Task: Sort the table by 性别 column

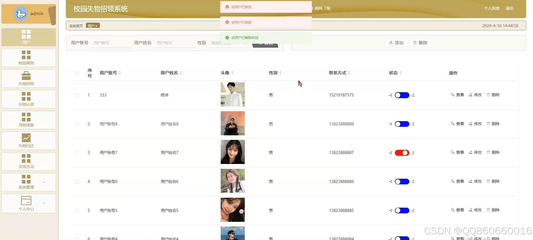Action: (x=281, y=73)
